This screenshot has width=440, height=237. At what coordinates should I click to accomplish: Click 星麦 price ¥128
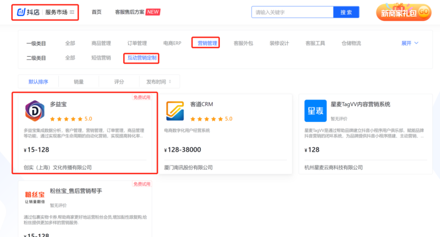point(312,150)
